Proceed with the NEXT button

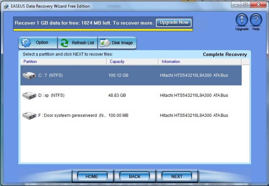point(177,176)
